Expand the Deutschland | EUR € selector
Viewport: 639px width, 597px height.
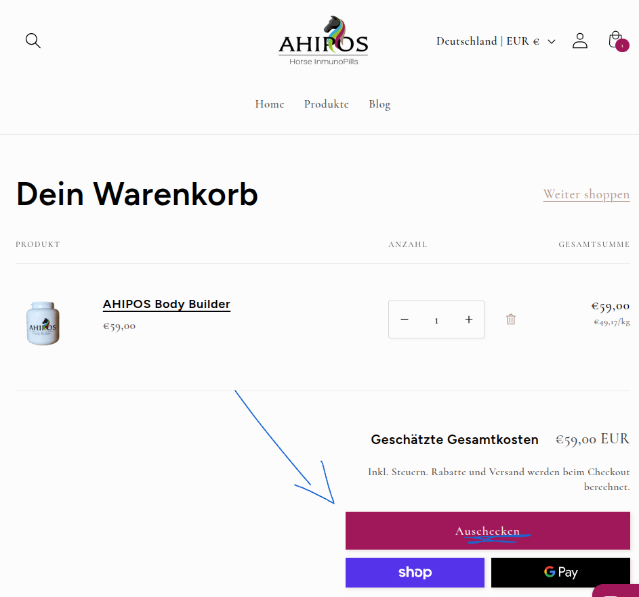488,41
